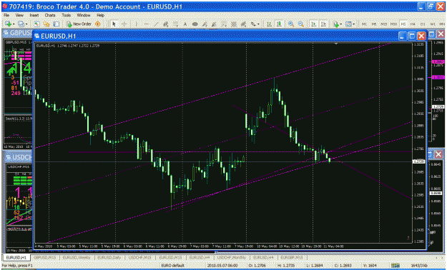Close the USDCHF chart window behind
The height and width of the screenshot is (270, 447).
438,155
